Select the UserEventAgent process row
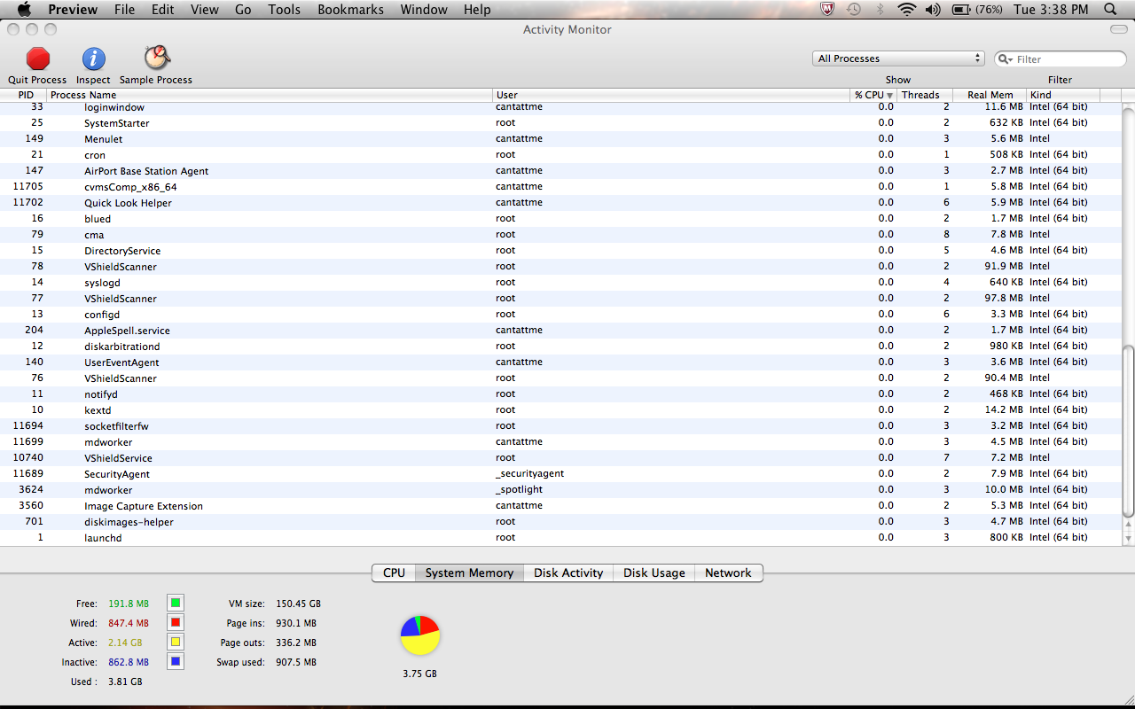 pyautogui.click(x=561, y=362)
